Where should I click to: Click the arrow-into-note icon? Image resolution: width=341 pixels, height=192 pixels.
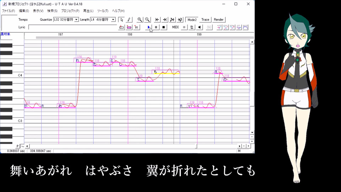coord(180,20)
